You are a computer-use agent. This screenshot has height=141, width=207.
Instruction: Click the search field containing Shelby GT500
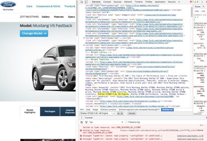98,113
